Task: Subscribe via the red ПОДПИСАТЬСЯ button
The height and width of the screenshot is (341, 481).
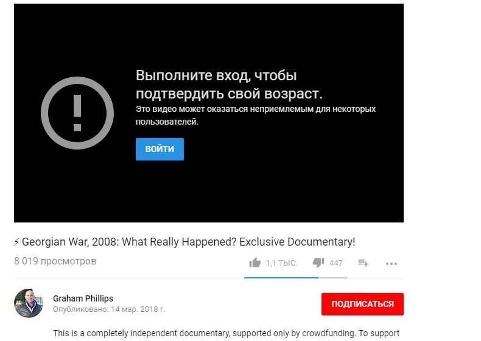Action: pyautogui.click(x=362, y=304)
